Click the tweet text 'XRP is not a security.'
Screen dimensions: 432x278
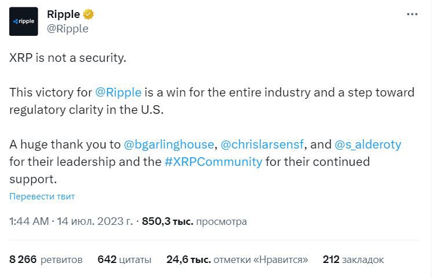tap(68, 58)
